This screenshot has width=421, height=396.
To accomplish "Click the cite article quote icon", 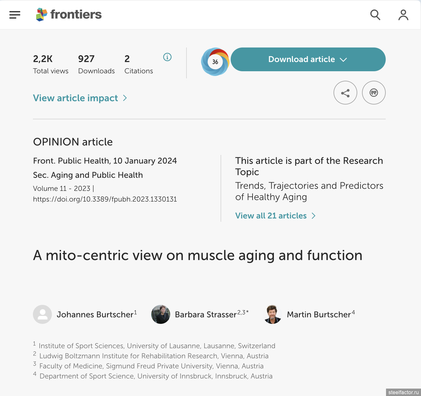I will pos(374,93).
